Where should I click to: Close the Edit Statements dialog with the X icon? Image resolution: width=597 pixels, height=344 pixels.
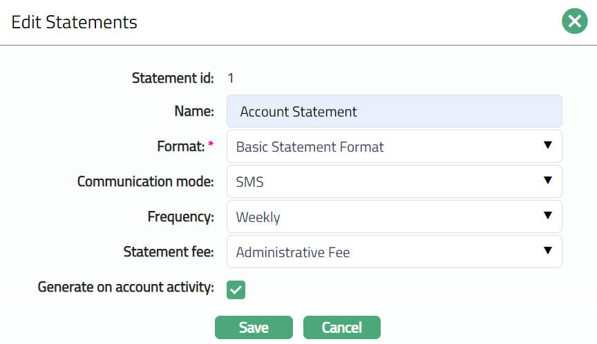point(574,22)
